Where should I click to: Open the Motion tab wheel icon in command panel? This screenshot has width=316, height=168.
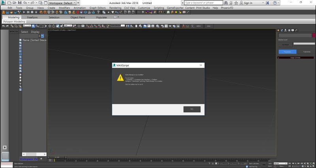pyautogui.click(x=289, y=30)
